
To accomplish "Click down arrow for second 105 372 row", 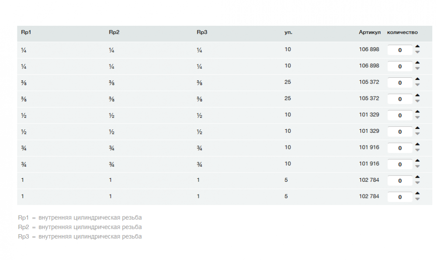I will 417,101.
